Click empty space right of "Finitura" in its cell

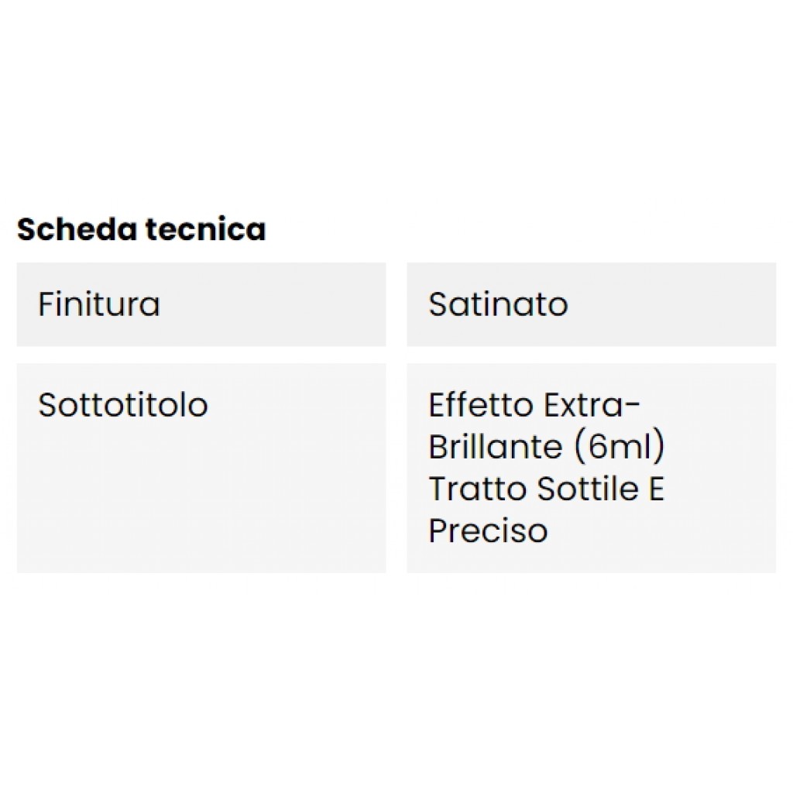click(x=294, y=304)
